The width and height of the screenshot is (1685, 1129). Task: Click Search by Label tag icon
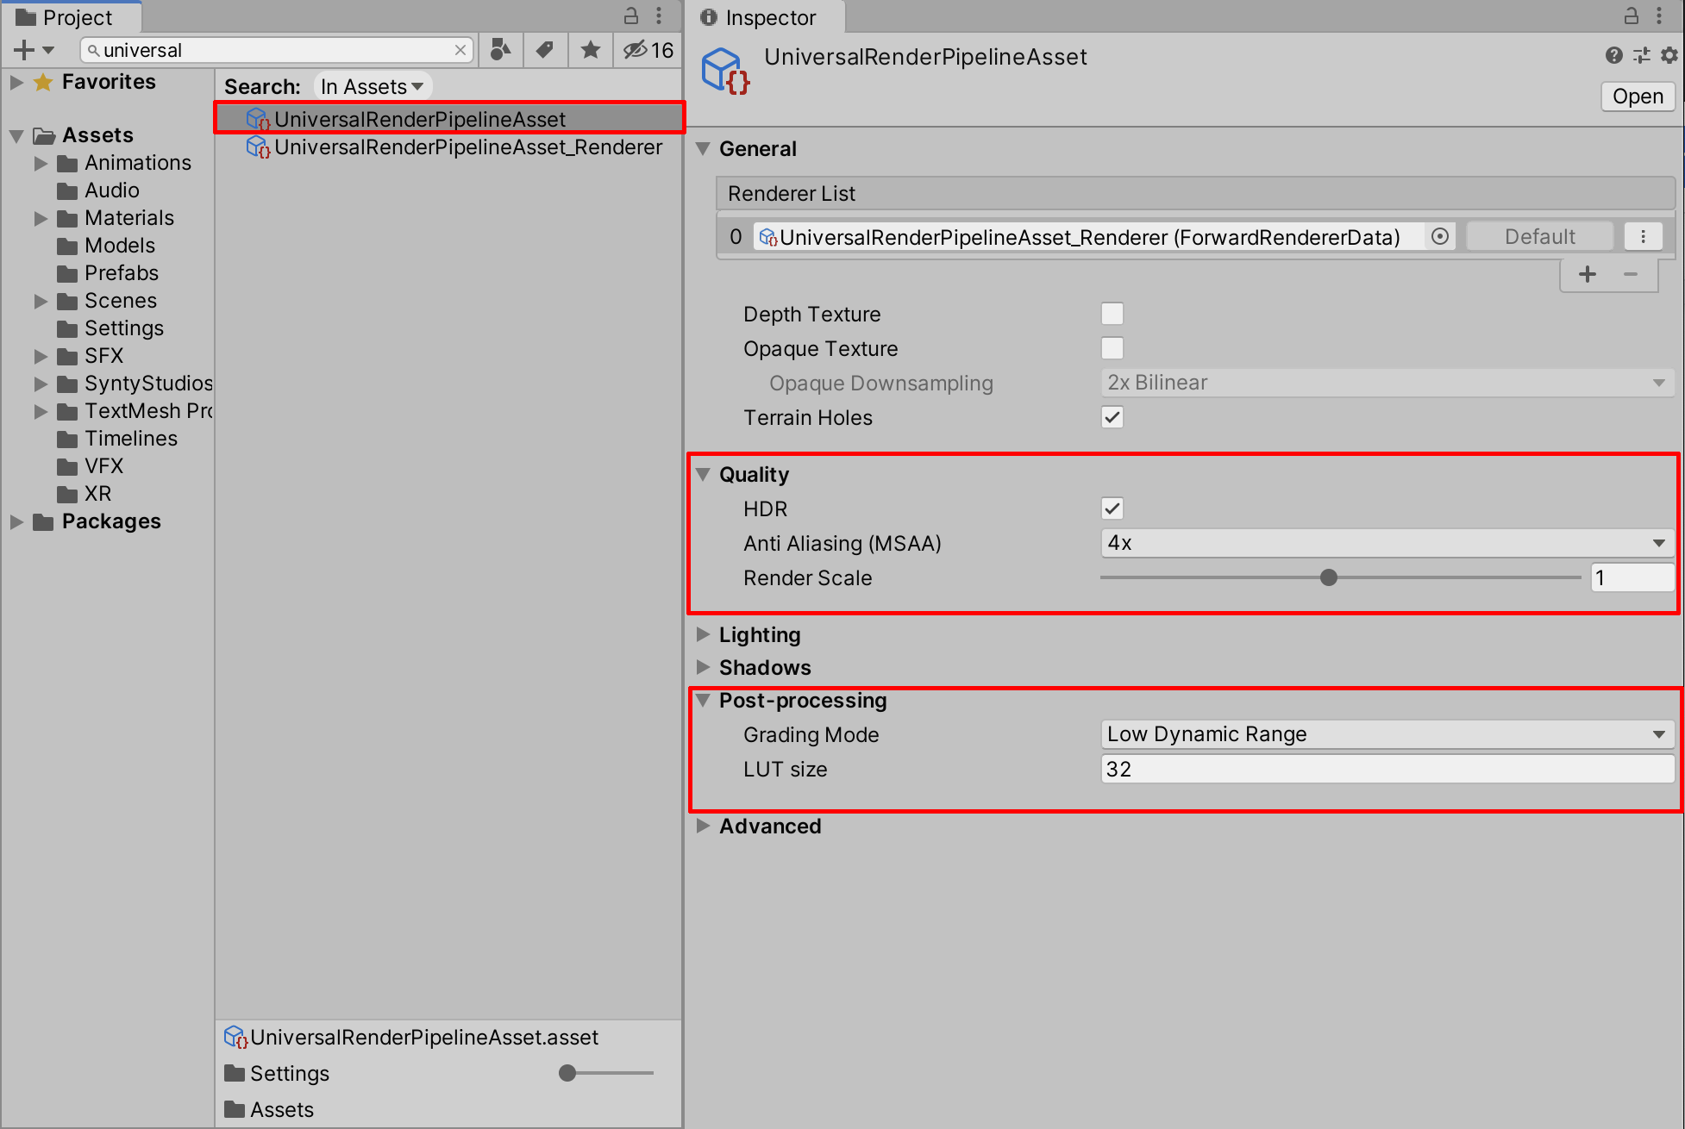pyautogui.click(x=545, y=50)
